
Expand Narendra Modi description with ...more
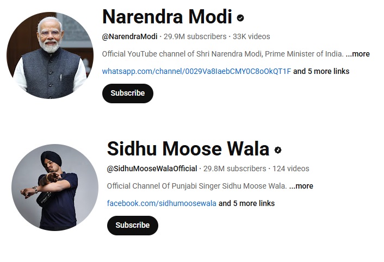(357, 54)
